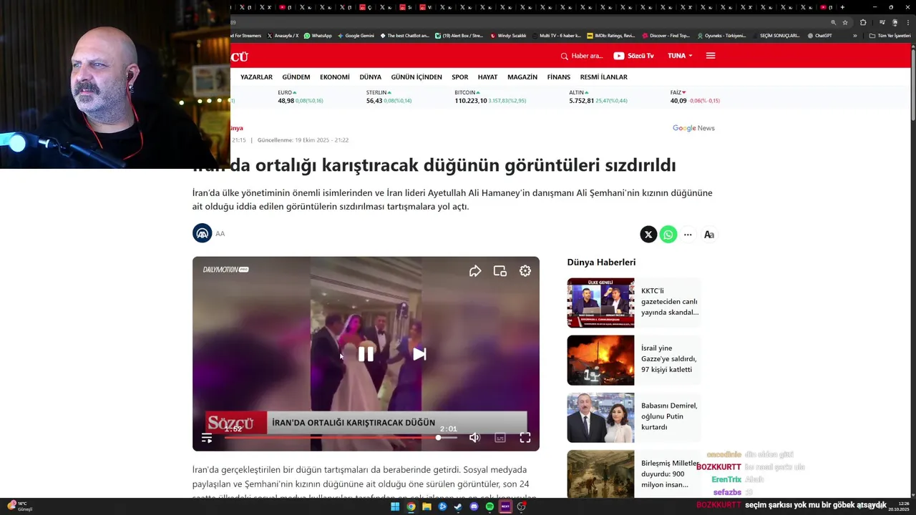Image resolution: width=916 pixels, height=515 pixels.
Task: Go to the GÜNDEM section
Action: coord(296,77)
